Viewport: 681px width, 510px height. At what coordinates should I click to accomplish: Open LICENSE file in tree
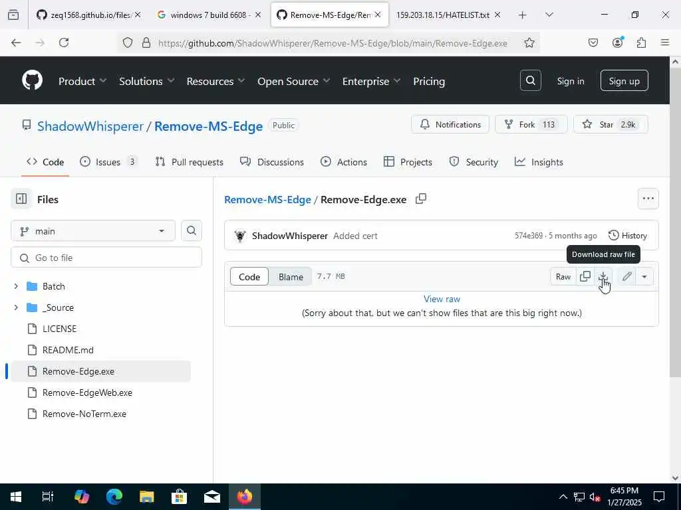[59, 329]
